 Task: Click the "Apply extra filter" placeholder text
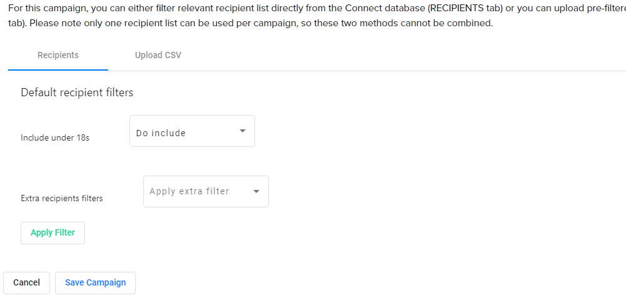click(x=189, y=191)
